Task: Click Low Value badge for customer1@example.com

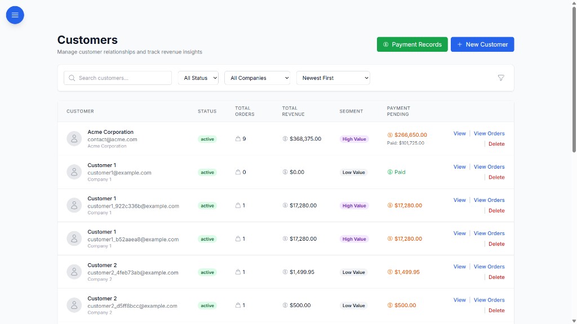Action: click(x=354, y=172)
